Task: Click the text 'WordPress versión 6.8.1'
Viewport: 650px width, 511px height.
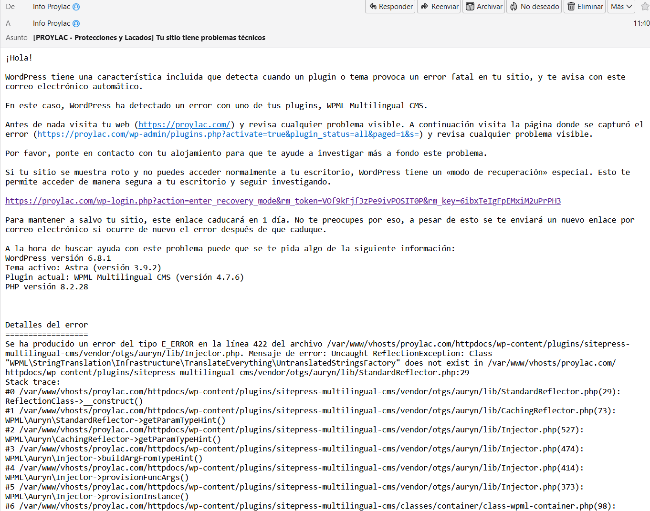Action: coord(58,258)
